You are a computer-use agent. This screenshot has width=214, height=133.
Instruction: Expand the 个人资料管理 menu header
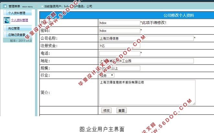(17, 13)
